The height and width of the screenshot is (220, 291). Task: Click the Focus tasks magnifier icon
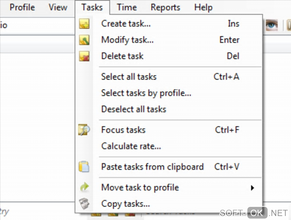click(x=84, y=130)
